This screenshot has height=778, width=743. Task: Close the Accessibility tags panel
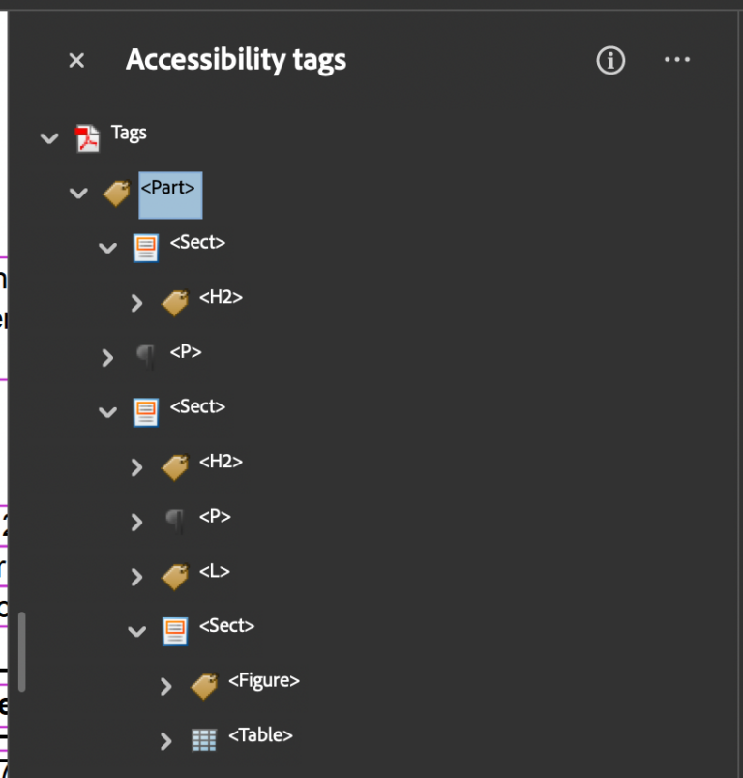tap(75, 60)
